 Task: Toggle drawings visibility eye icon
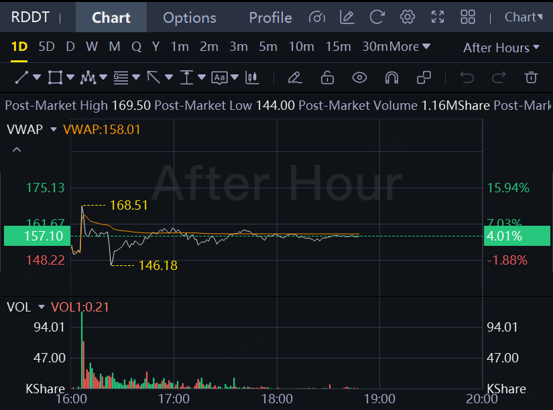360,78
